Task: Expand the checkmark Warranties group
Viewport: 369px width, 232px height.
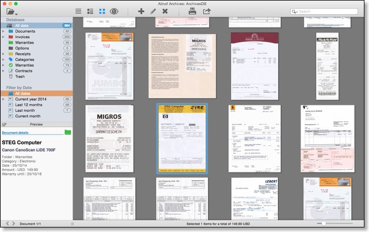Action: coord(3,65)
